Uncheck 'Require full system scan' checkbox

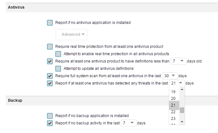(50, 76)
